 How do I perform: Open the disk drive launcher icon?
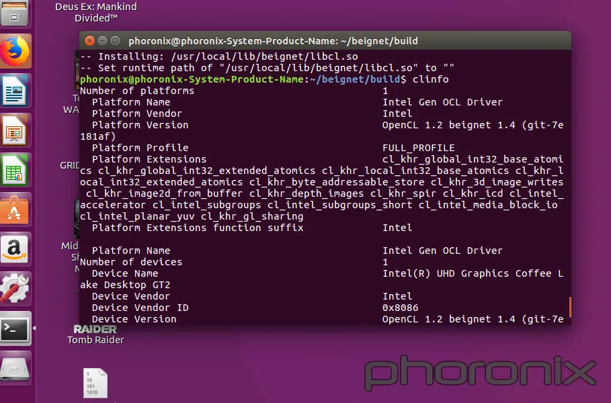tap(15, 368)
